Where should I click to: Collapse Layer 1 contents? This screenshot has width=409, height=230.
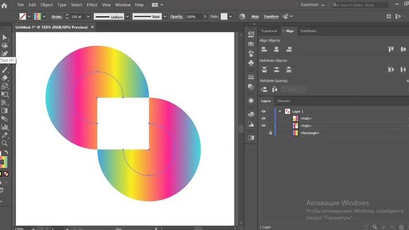tap(280, 111)
